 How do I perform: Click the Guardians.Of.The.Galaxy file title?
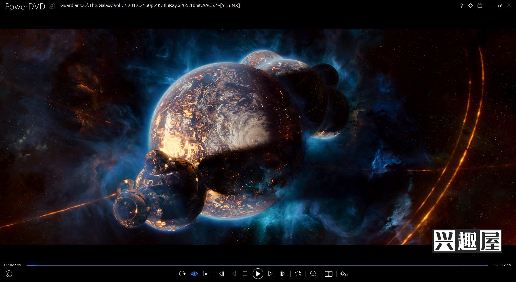150,5
